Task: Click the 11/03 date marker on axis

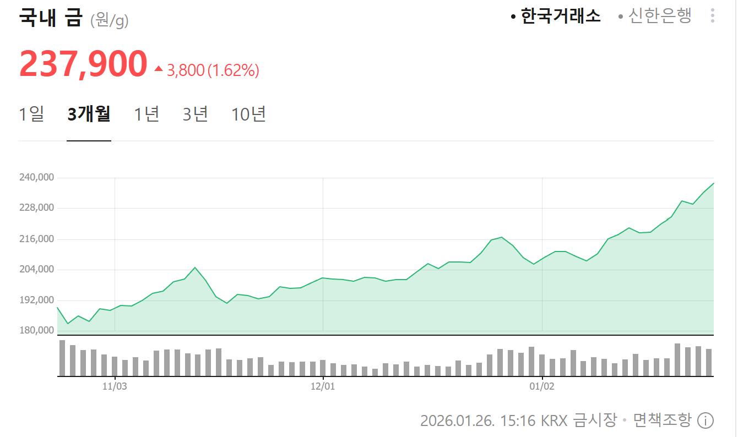Action: [x=115, y=386]
